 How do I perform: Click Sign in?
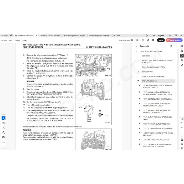click(161, 35)
